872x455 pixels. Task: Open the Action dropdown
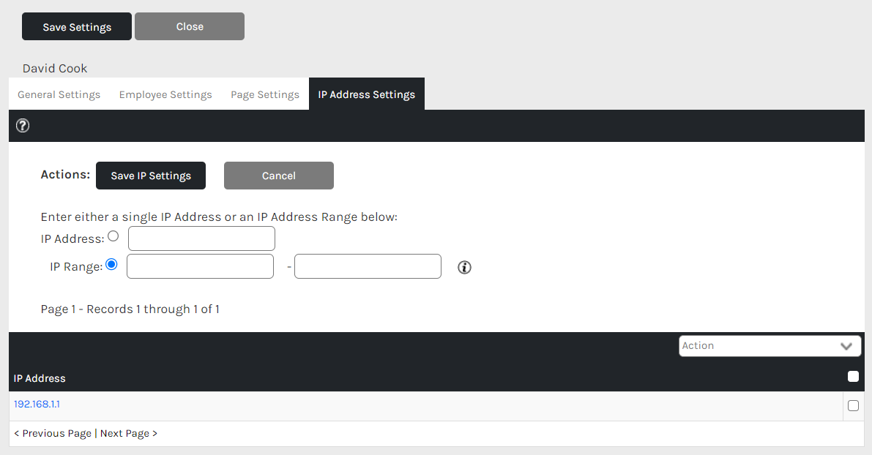click(769, 345)
